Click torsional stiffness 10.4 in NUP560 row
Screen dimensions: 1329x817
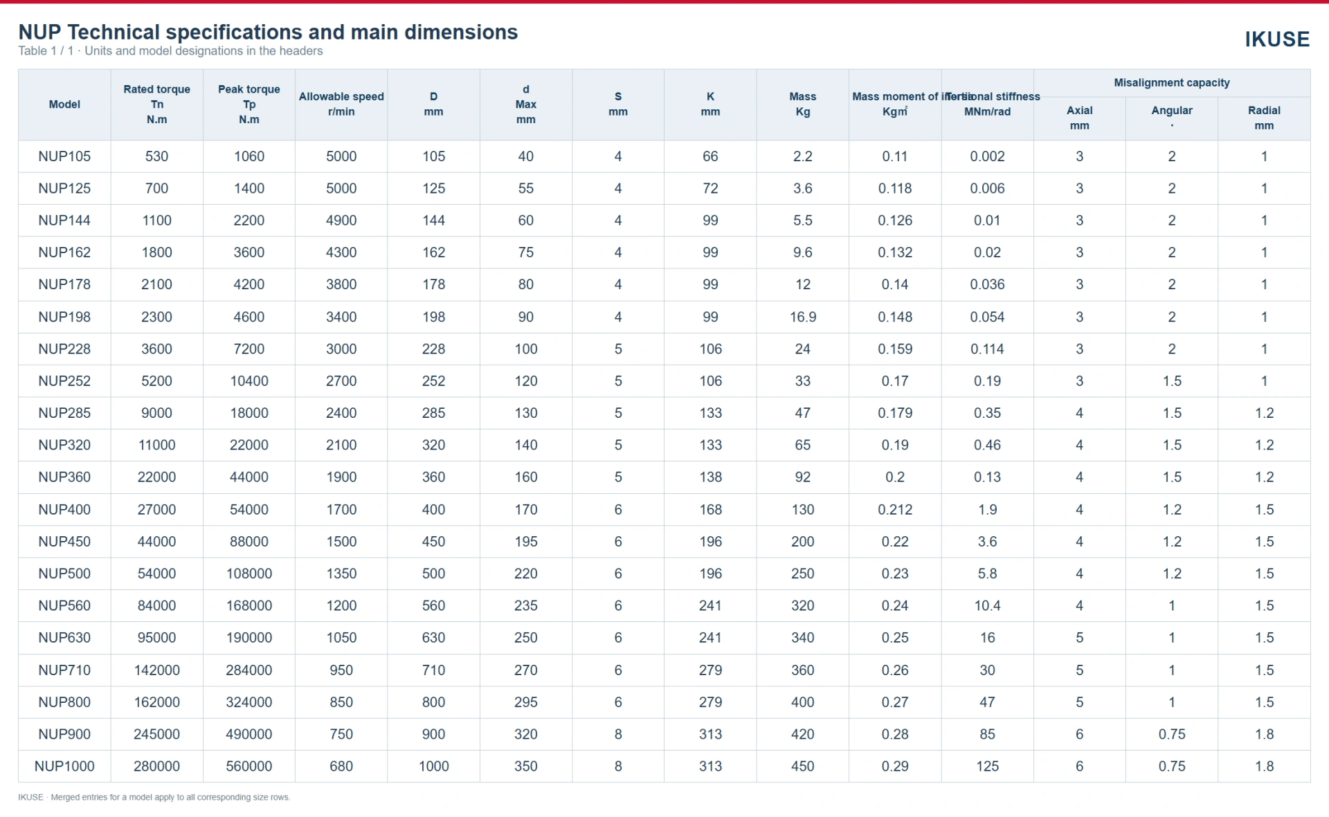tap(987, 606)
